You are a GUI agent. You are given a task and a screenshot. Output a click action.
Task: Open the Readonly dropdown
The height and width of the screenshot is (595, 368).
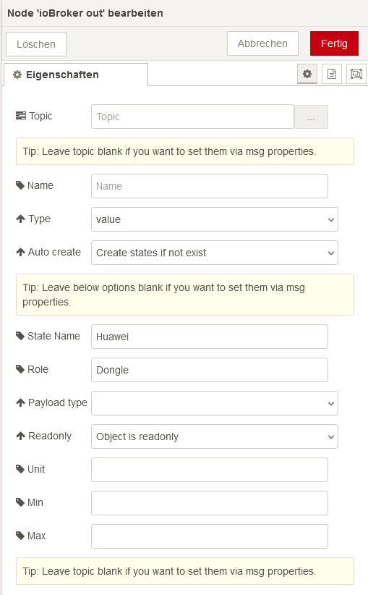coord(215,436)
